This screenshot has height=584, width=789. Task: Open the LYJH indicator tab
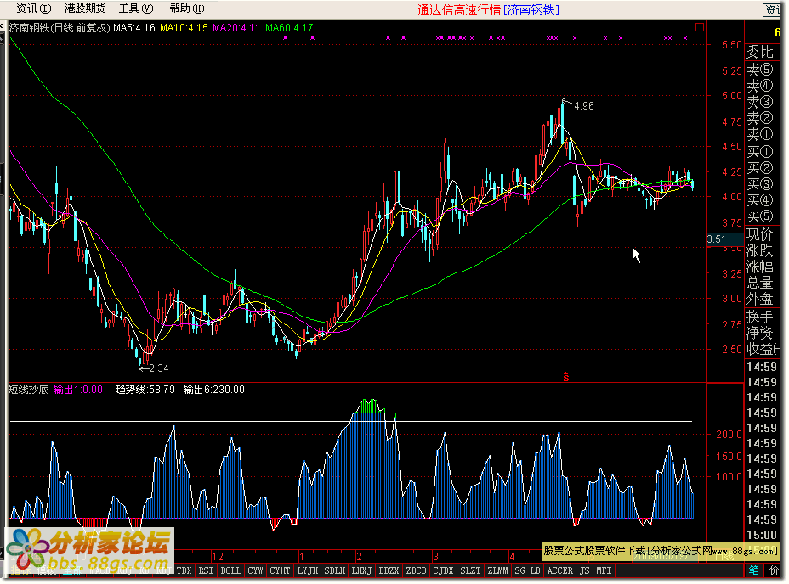[308, 570]
